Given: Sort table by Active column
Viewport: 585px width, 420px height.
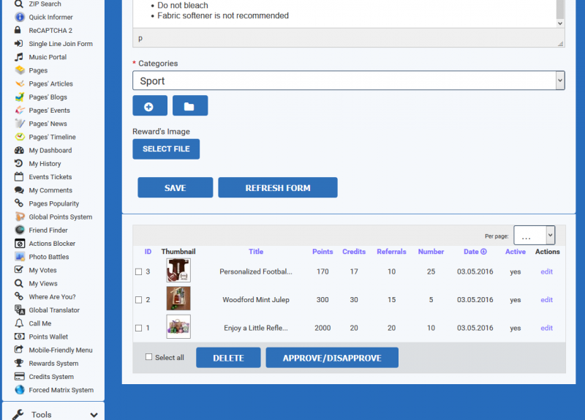Looking at the screenshot, I should (516, 252).
